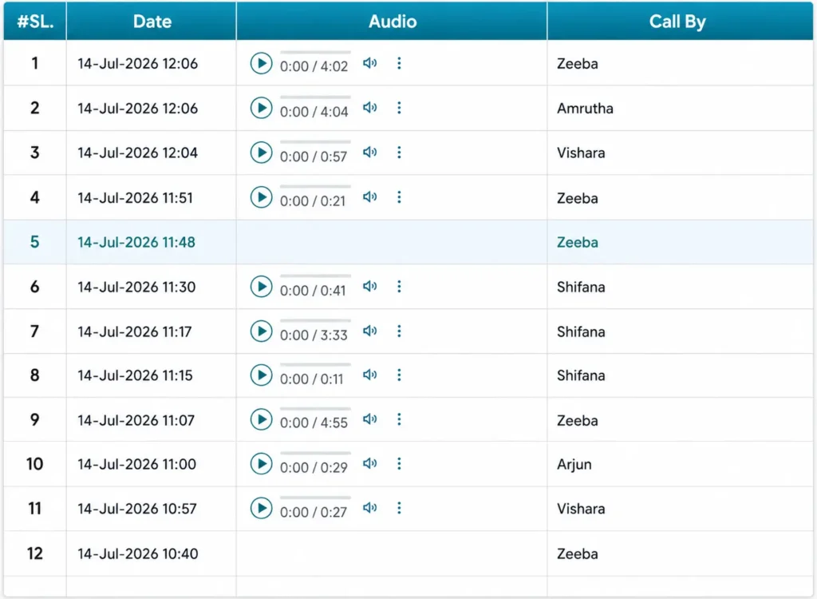This screenshot has height=599, width=817.
Task: Play the 0:41 recording in row 6
Action: click(261, 287)
